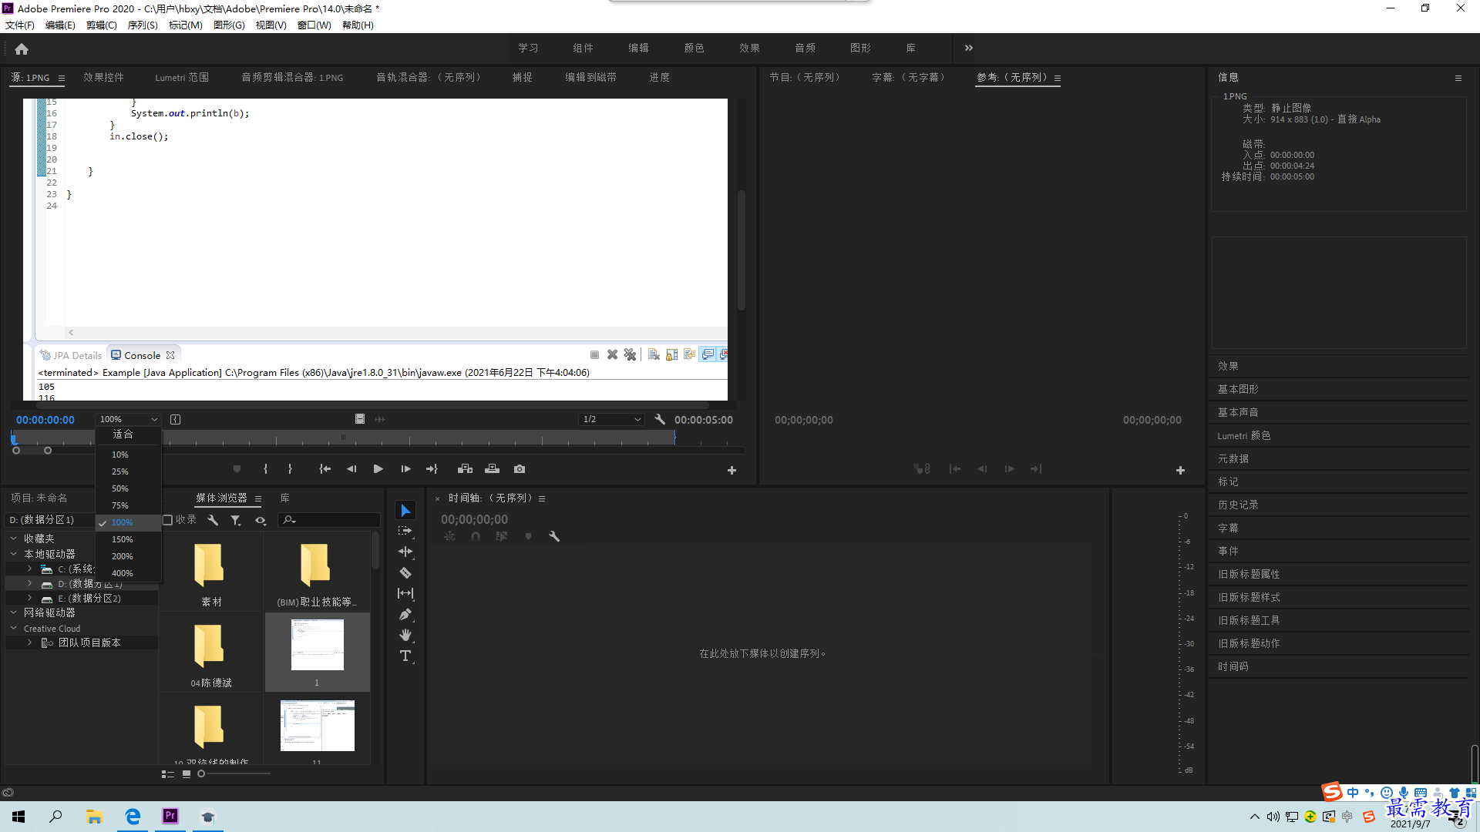Select the Track Select Forward tool

pyautogui.click(x=405, y=532)
